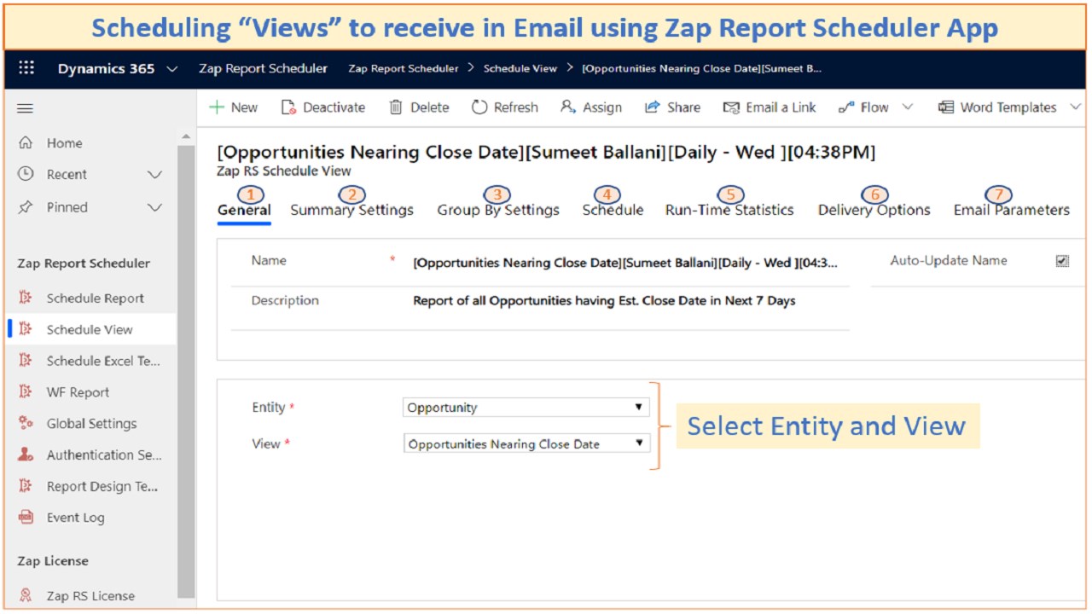Click the Flow connector icon
Viewport: 1092px width, 614px height.
tap(846, 107)
